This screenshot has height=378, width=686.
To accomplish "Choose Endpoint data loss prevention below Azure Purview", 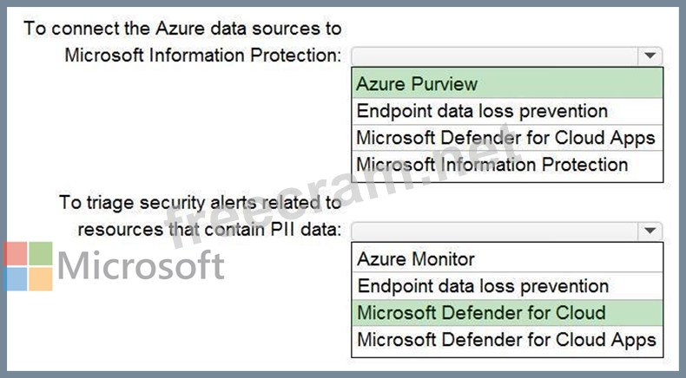I will [482, 111].
